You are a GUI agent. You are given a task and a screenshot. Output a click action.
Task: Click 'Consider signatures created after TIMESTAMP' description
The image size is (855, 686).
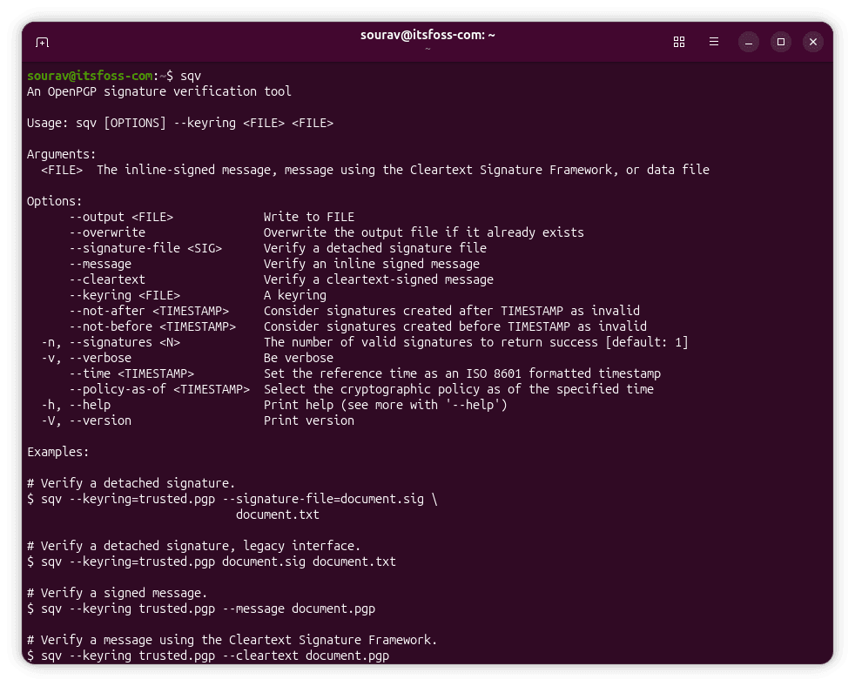(452, 312)
